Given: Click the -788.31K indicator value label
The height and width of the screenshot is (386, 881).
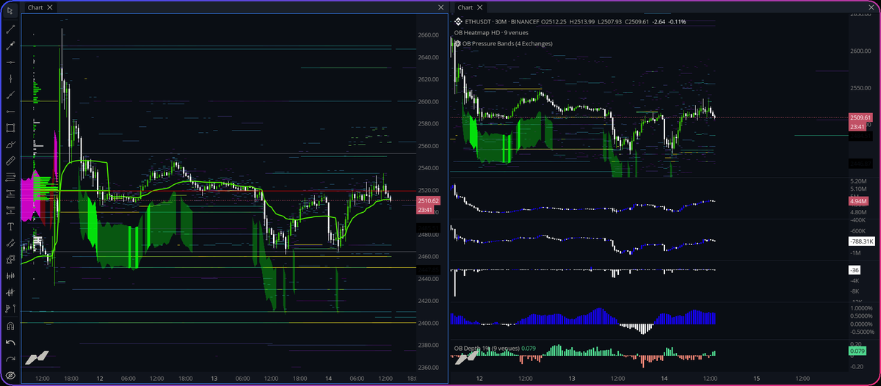Looking at the screenshot, I should click(x=862, y=241).
